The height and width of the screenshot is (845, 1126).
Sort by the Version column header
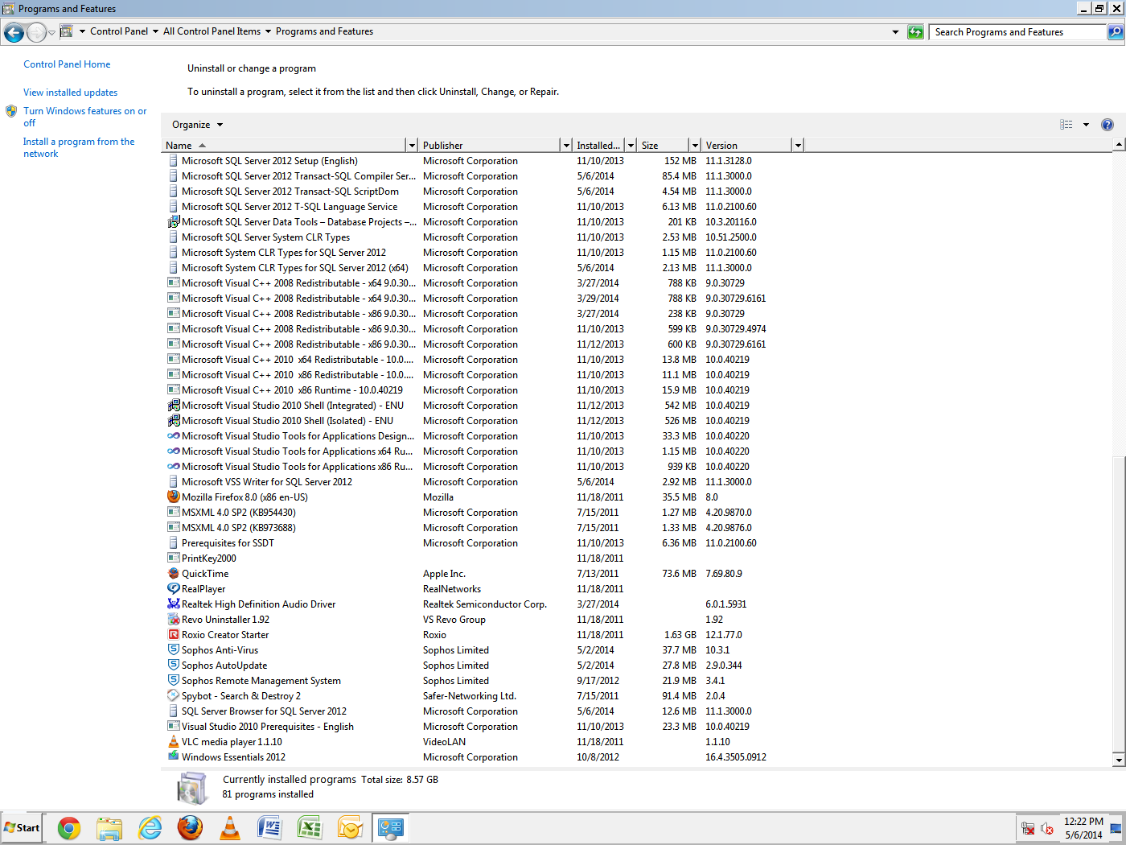(746, 146)
